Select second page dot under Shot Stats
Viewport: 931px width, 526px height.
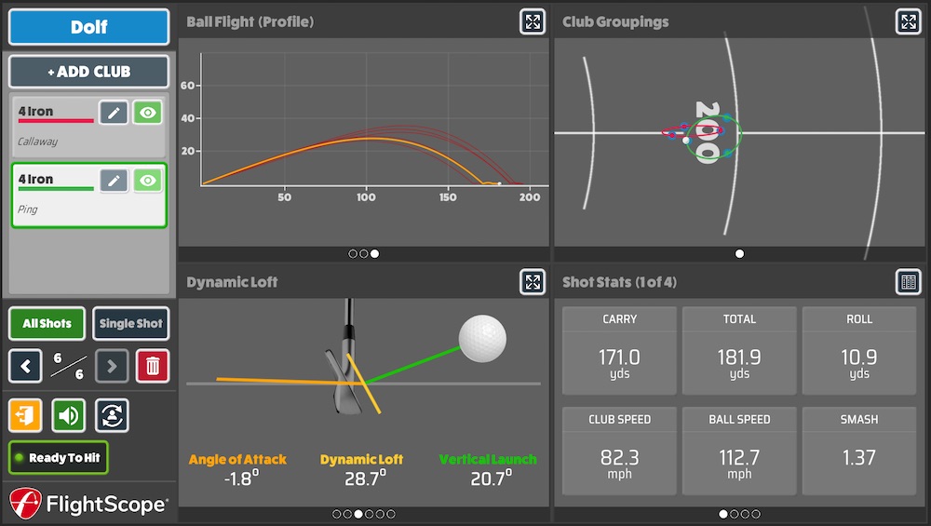(735, 514)
